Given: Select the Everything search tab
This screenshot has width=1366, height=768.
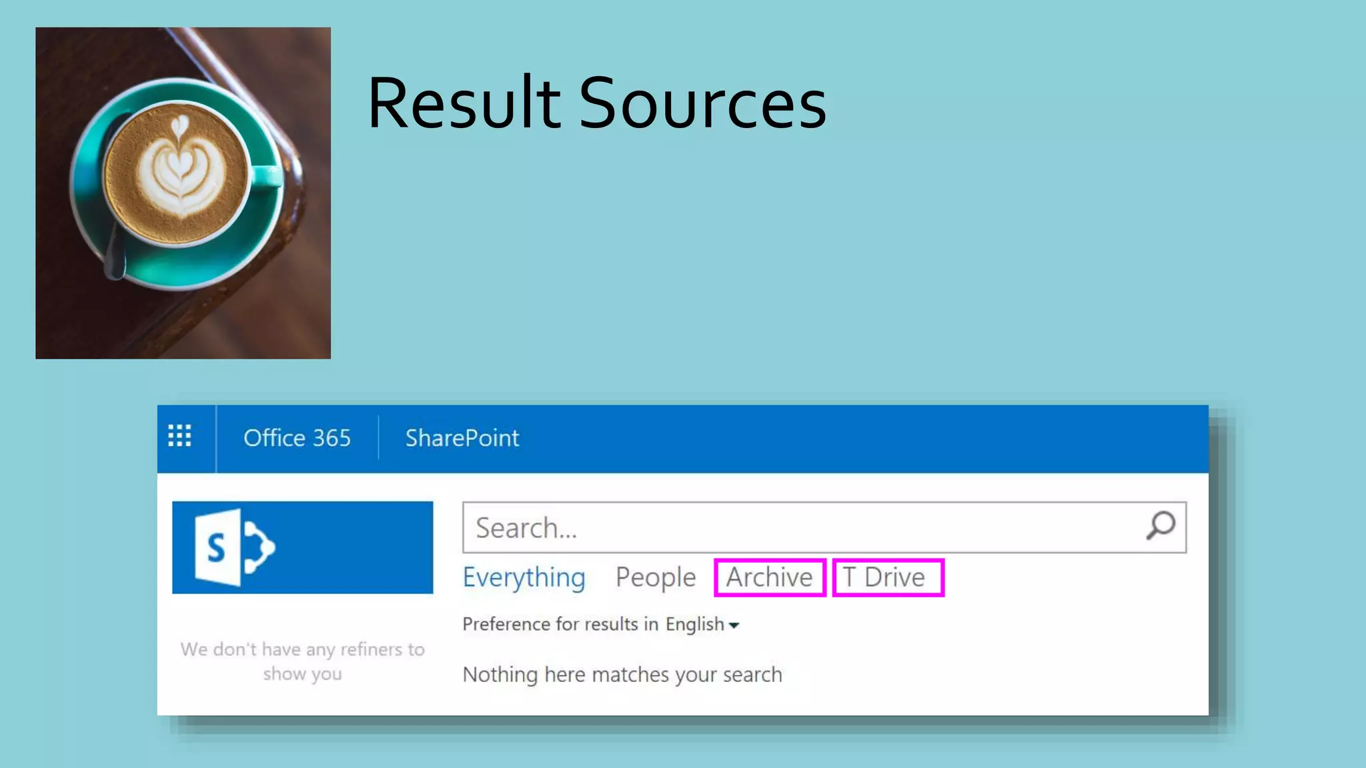Looking at the screenshot, I should click(x=524, y=577).
